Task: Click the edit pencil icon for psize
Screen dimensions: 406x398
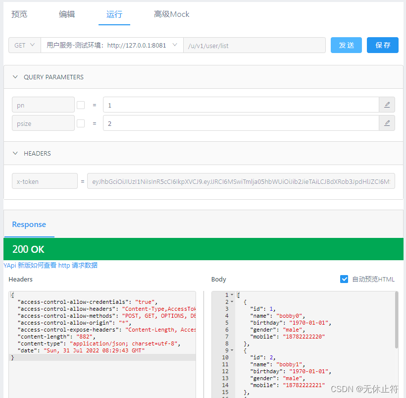Action: coord(387,123)
